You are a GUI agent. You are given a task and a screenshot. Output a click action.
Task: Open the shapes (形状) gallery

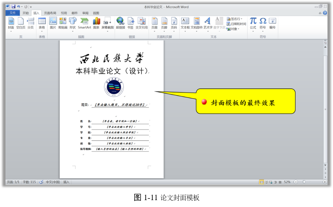[x=73, y=23]
